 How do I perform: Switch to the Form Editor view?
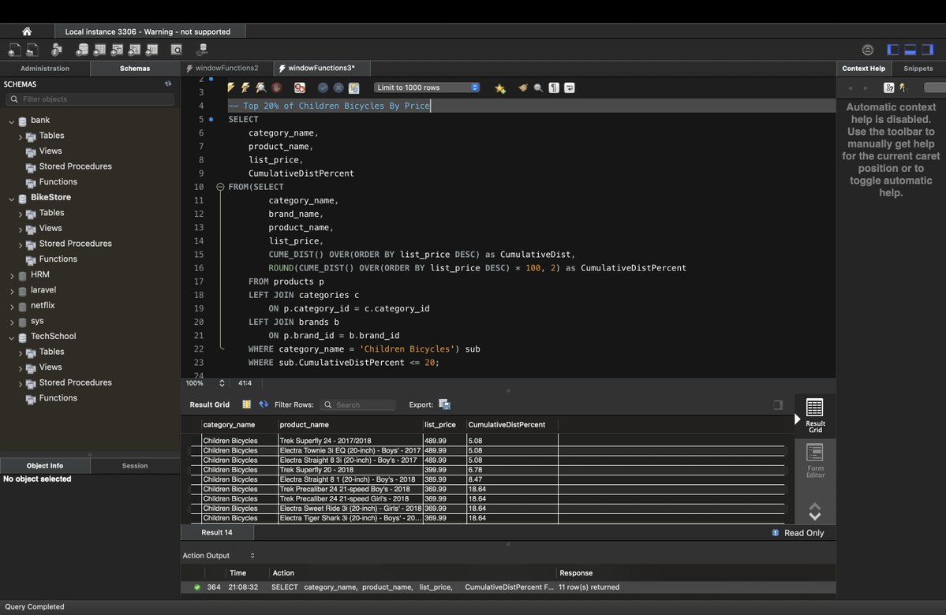click(x=815, y=460)
